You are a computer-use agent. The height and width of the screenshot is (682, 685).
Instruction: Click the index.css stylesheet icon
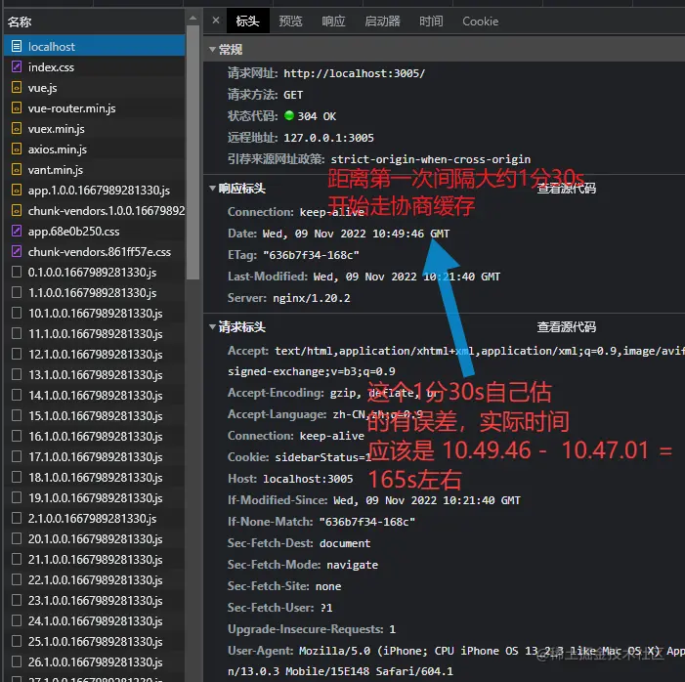[x=17, y=66]
